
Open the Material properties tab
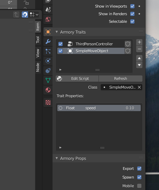point(48,90)
